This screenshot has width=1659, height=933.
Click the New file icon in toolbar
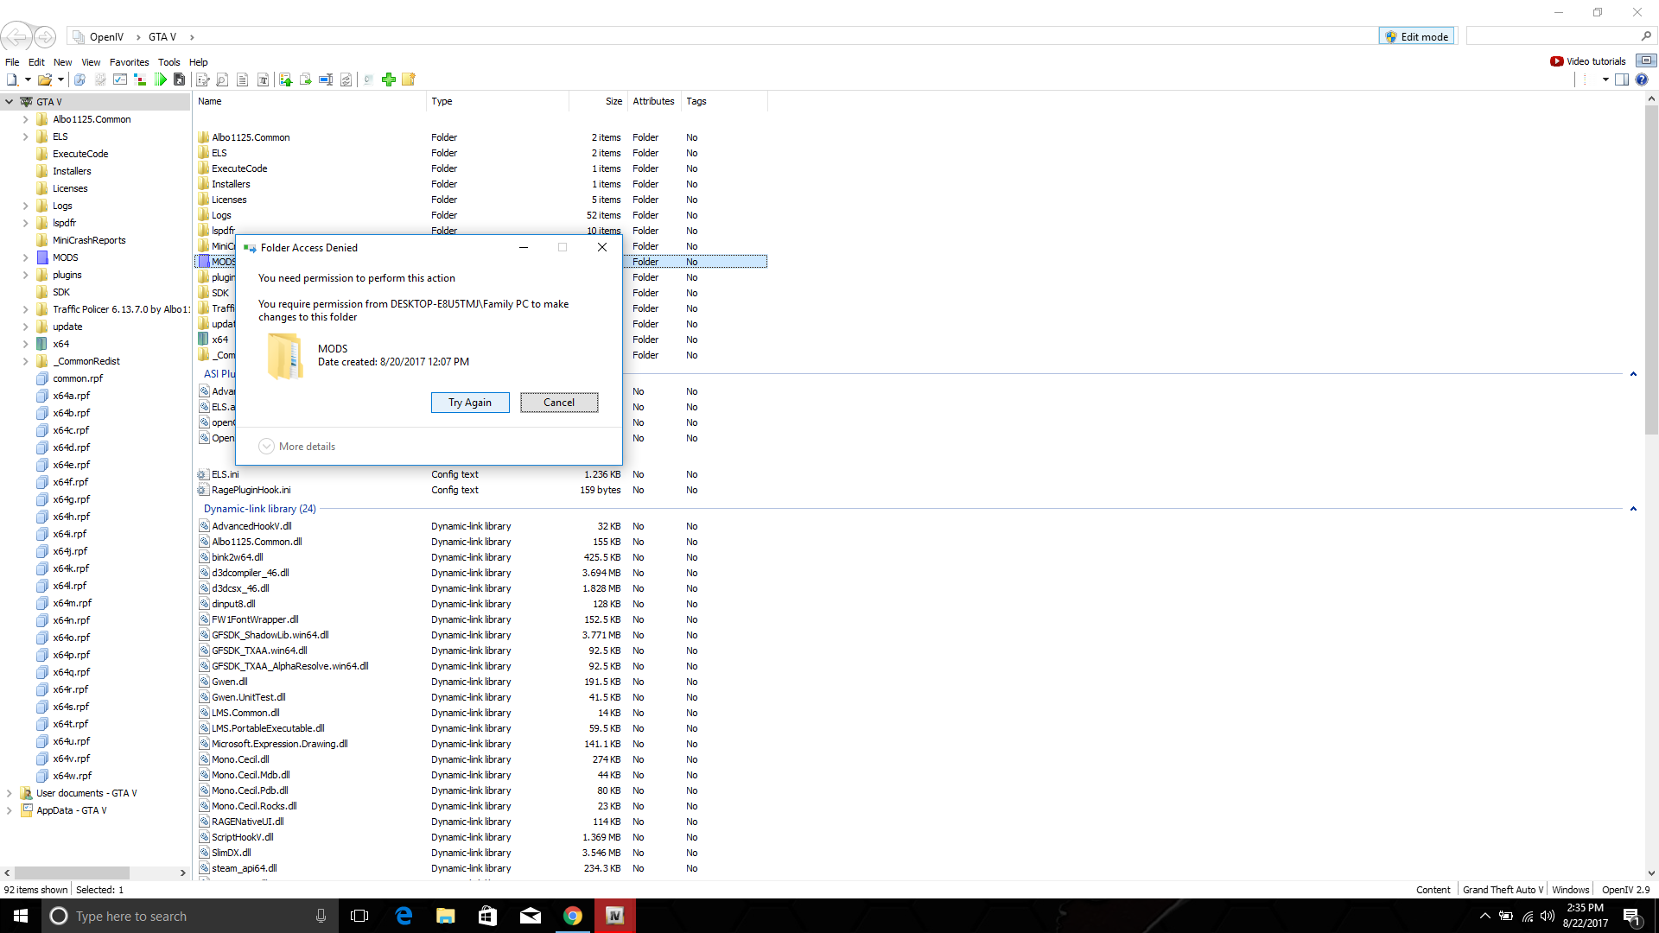point(12,79)
